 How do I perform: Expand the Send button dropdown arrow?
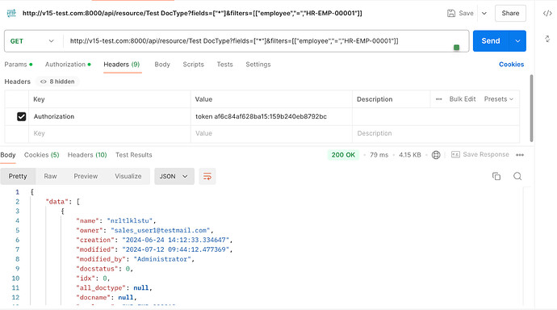coord(517,41)
